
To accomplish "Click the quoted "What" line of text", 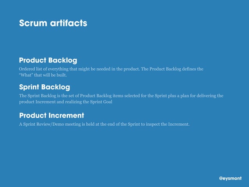I will pyautogui.click(x=43, y=75).
